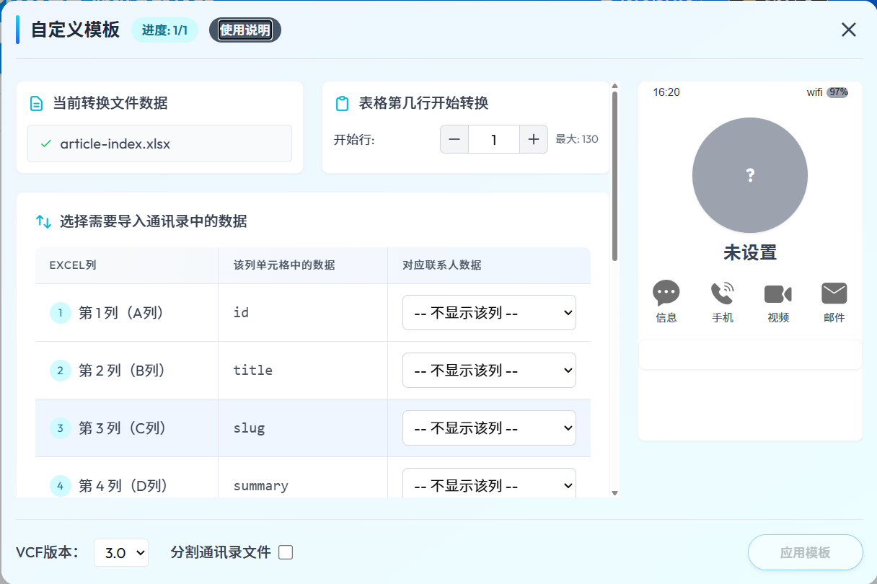Click the wifi label in phone preview
877x584 pixels.
coord(815,92)
